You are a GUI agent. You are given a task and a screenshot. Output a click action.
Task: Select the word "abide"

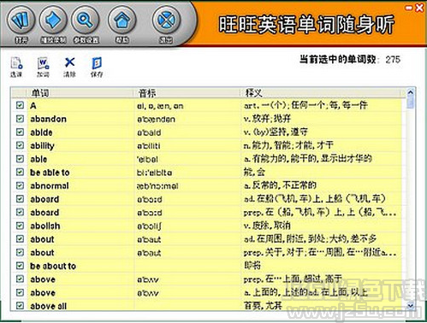pos(41,132)
